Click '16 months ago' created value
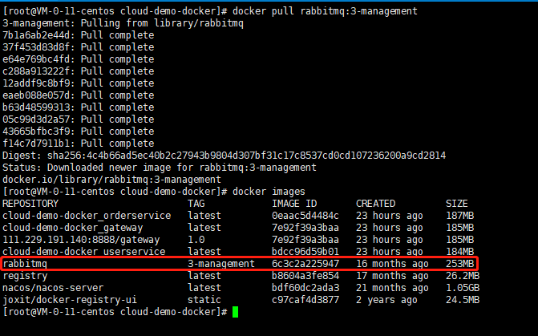The width and height of the screenshot is (538, 336). (393, 264)
